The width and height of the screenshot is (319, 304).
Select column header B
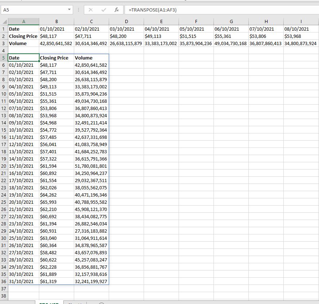tap(56, 21)
